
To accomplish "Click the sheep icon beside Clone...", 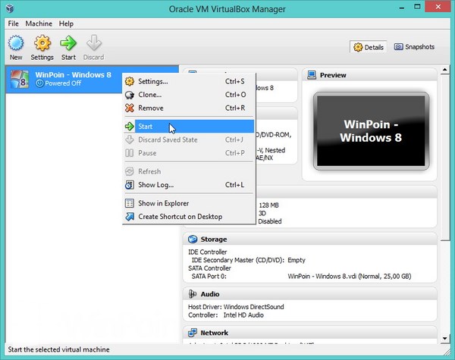I will pos(130,95).
